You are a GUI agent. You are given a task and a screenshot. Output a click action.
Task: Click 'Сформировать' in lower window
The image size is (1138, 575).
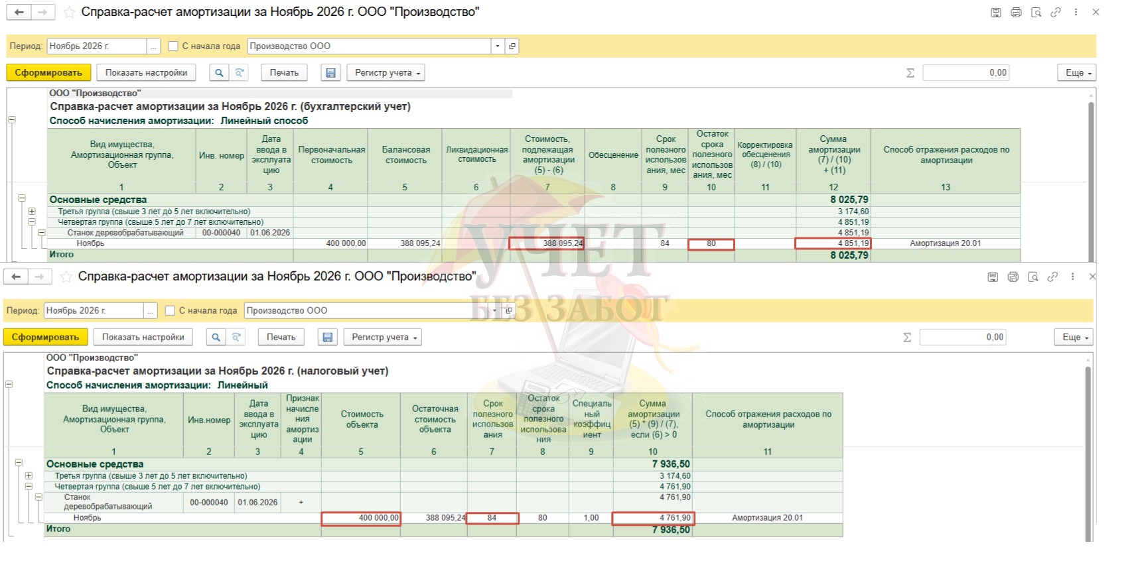coord(45,338)
